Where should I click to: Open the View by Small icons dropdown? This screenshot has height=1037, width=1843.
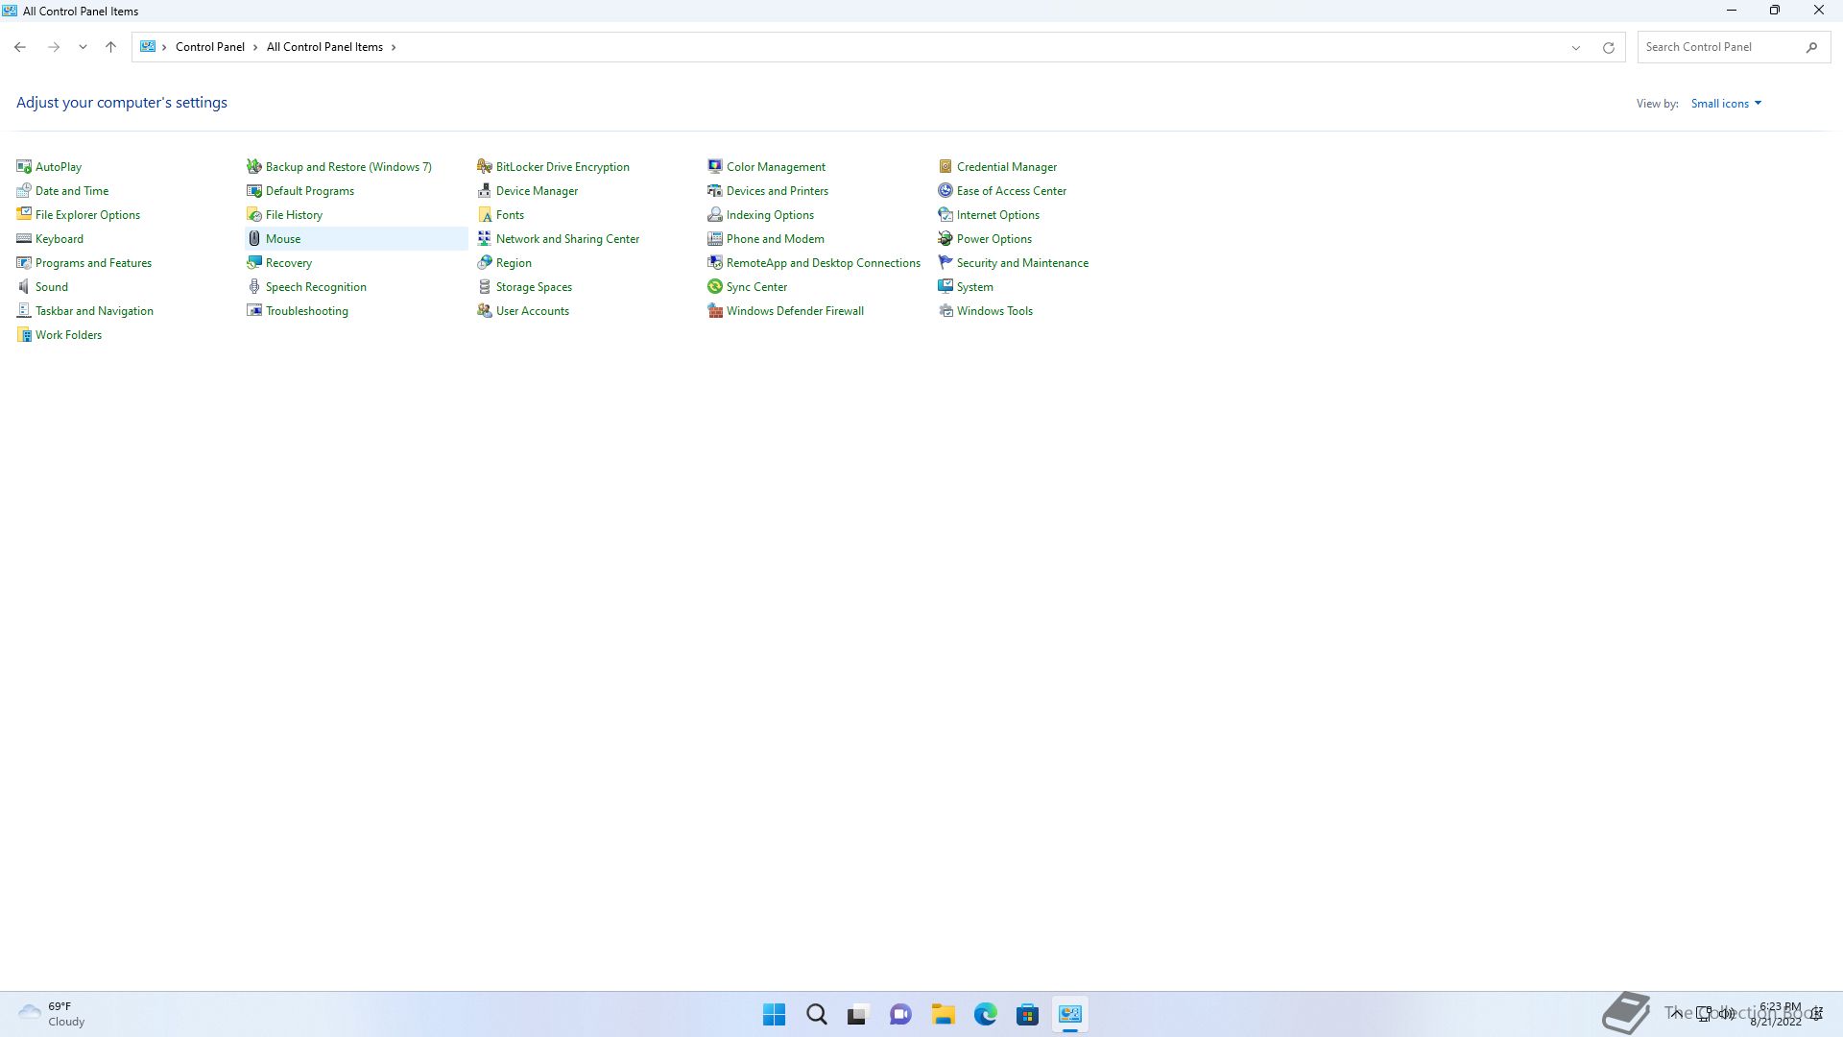[1726, 104]
